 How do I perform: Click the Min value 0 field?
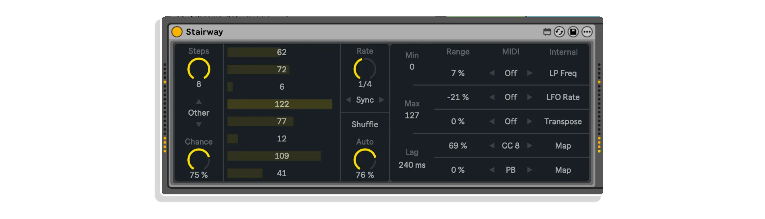pyautogui.click(x=412, y=67)
